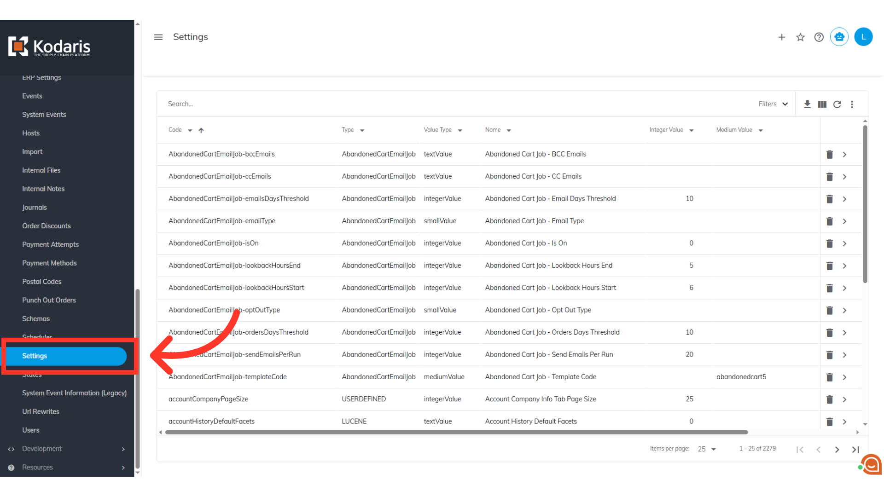Click the download export icon
The width and height of the screenshot is (884, 497).
click(807, 104)
